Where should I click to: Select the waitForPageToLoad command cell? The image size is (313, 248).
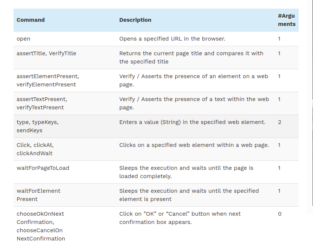(43, 168)
